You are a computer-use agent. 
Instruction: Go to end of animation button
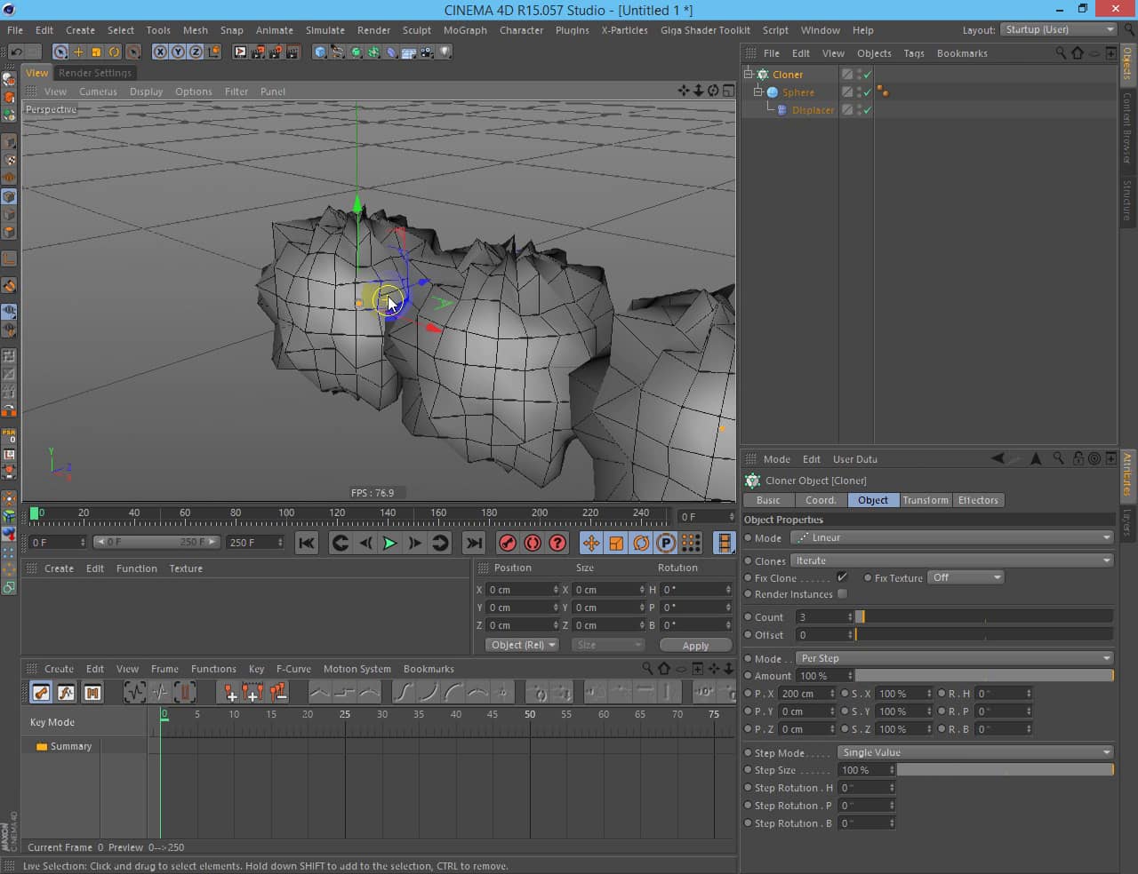coord(474,543)
